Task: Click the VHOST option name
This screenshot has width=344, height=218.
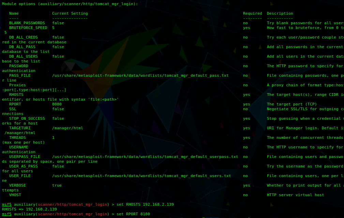Action: [15, 195]
